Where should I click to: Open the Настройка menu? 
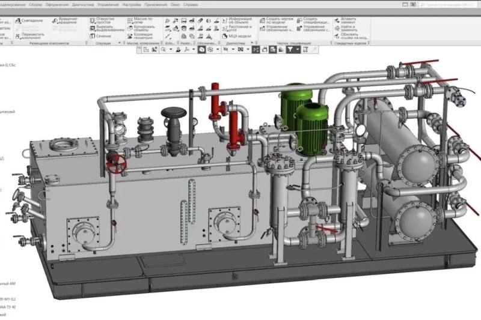pos(131,5)
